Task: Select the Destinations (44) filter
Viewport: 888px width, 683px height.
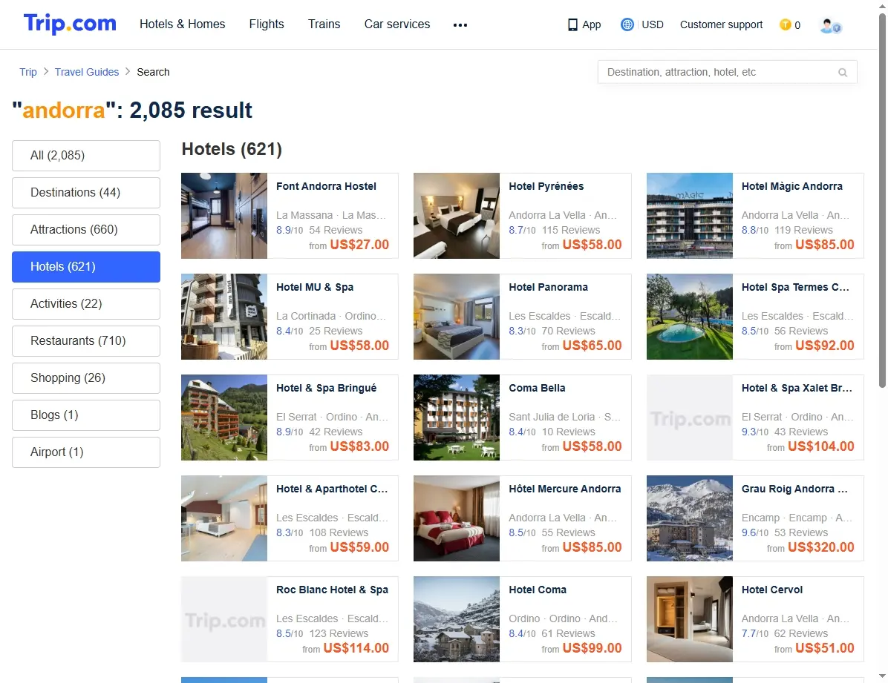Action: point(86,192)
